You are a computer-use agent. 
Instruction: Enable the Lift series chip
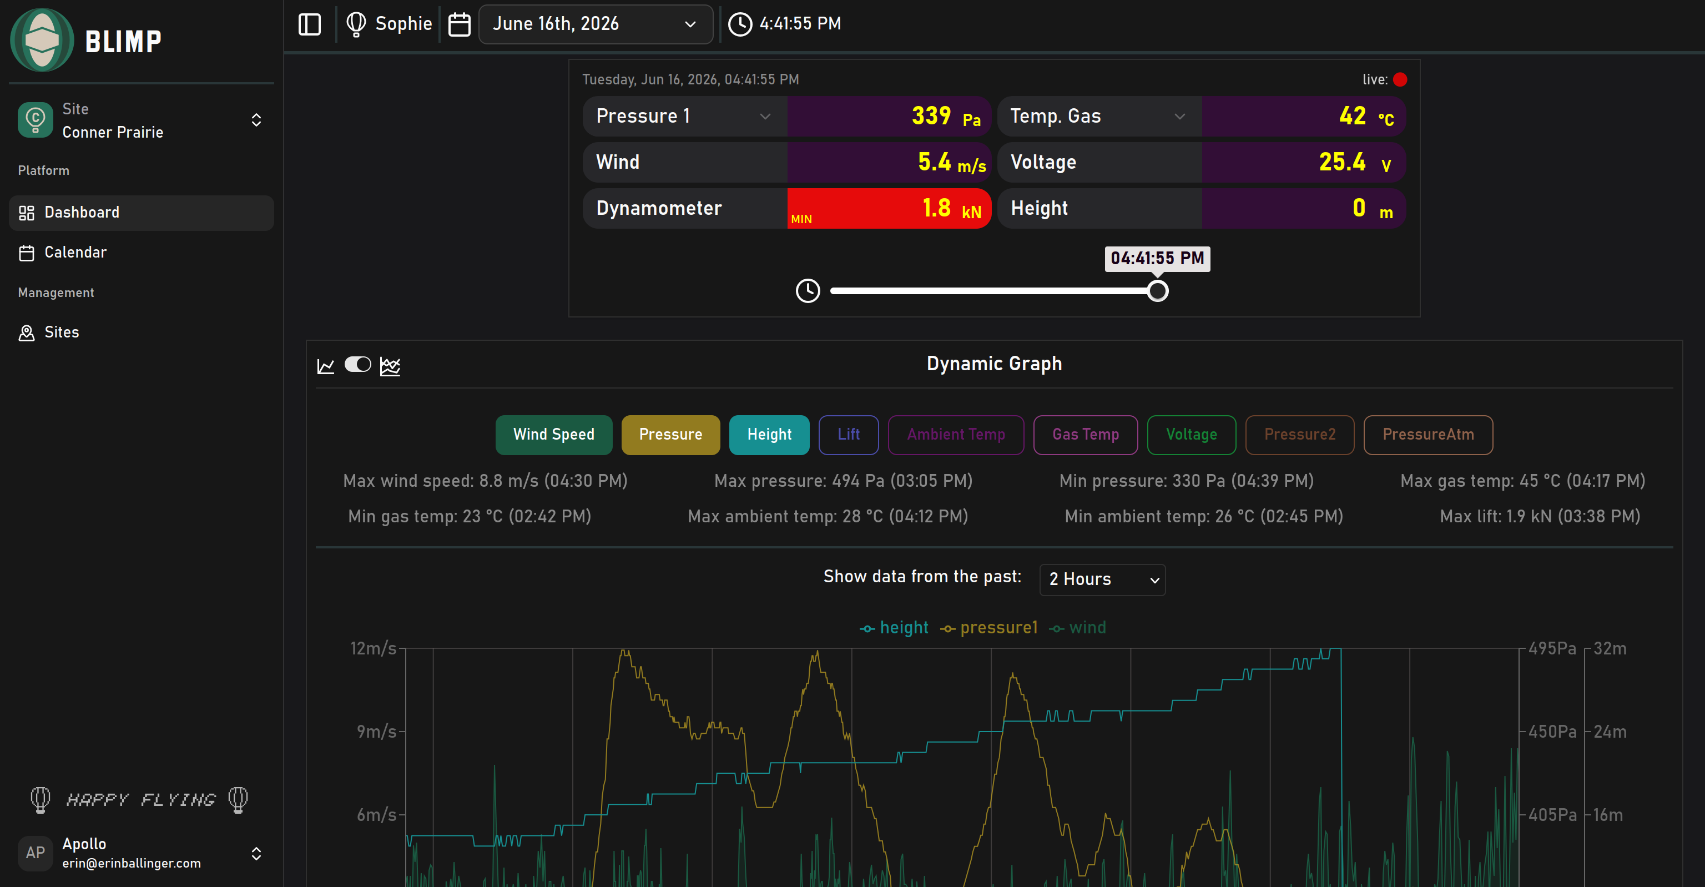click(849, 435)
